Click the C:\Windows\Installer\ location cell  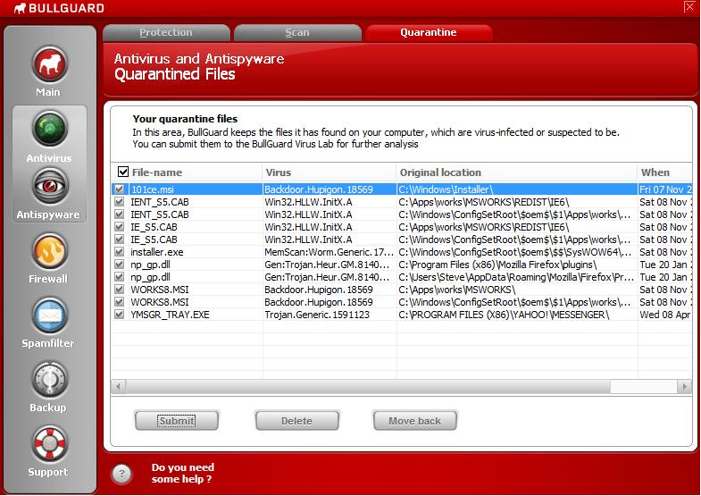point(446,189)
